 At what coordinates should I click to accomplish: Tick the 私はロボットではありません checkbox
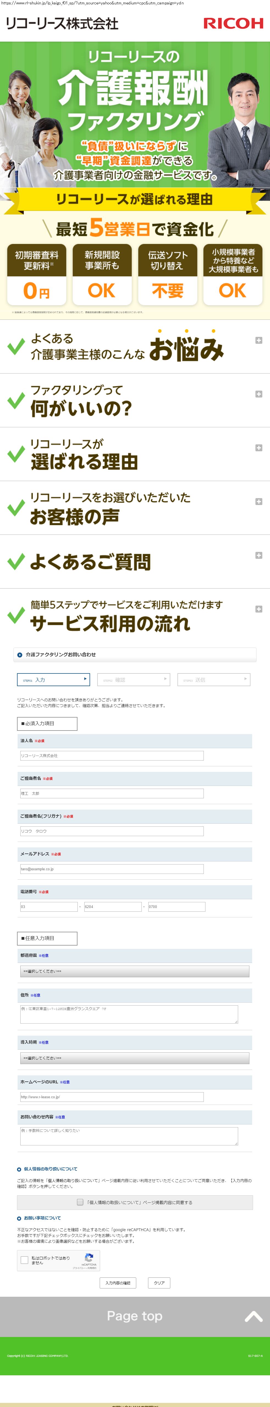pos(24,1260)
